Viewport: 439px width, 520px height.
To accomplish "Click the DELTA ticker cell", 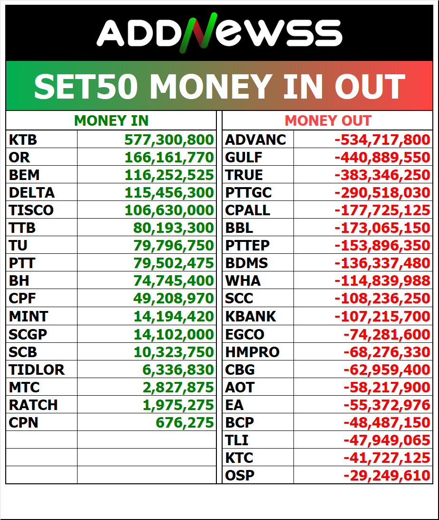I will 32,193.
